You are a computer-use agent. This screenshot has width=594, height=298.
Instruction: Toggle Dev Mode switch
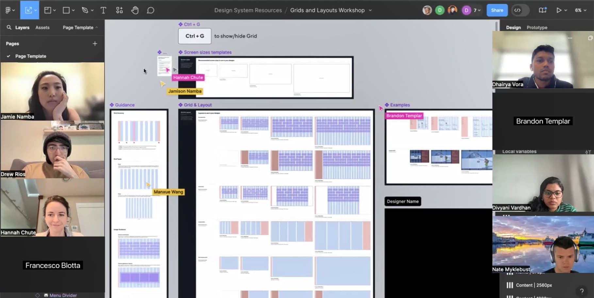521,10
